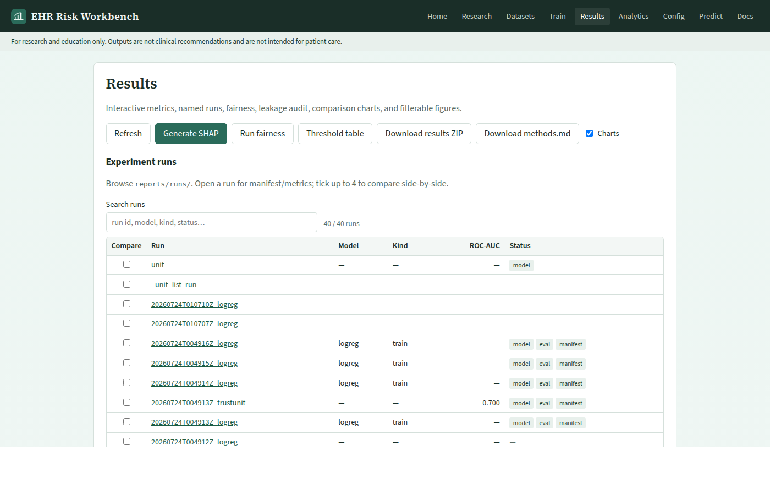Tick compare checkbox for 20260724T004912Z_logreg
This screenshot has height=495, width=770.
tap(127, 442)
